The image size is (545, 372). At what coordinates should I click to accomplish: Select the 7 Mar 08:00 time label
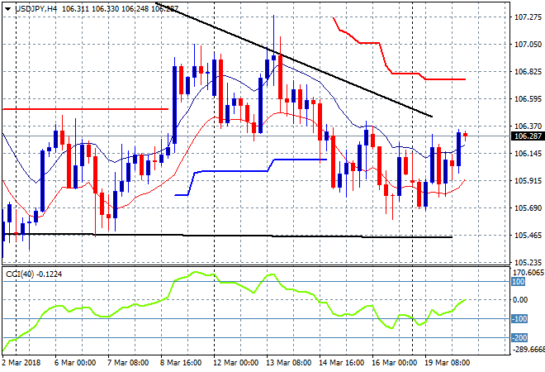[128, 363]
